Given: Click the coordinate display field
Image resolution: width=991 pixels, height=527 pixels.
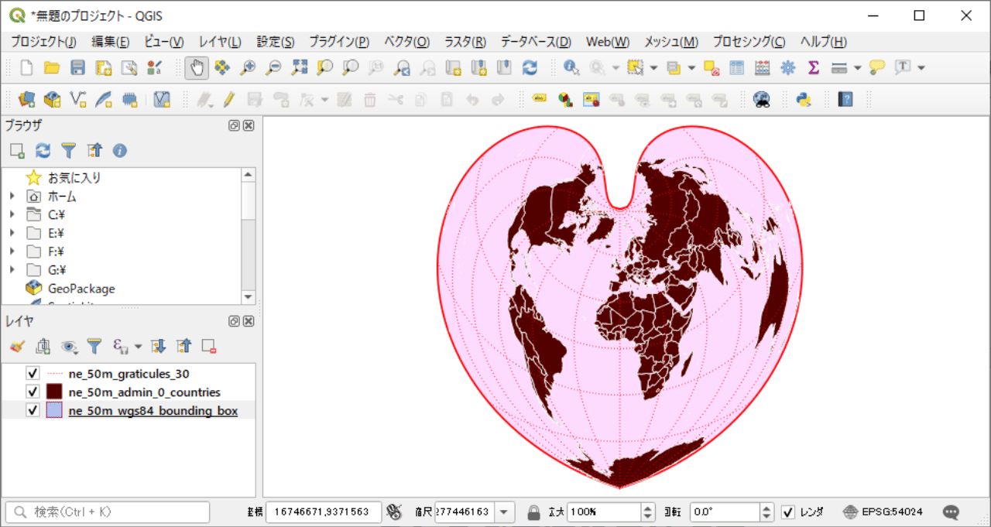Looking at the screenshot, I should click(324, 512).
